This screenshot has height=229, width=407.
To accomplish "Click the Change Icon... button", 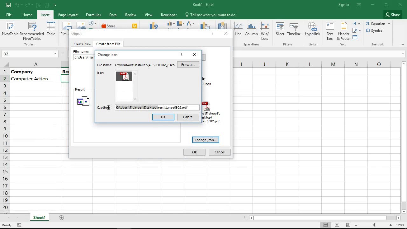I will click(x=206, y=140).
